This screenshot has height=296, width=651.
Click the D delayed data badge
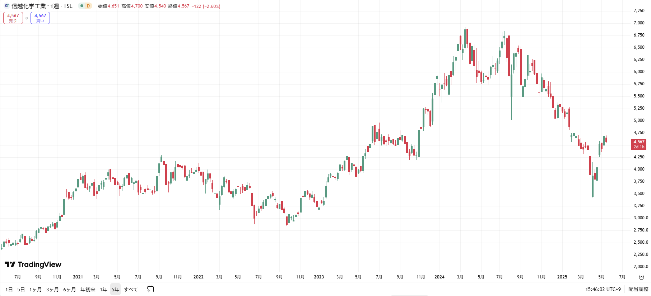[88, 6]
